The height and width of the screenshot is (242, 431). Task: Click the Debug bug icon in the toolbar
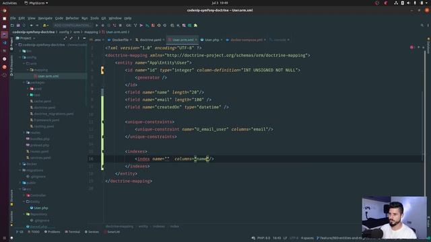[103, 26]
